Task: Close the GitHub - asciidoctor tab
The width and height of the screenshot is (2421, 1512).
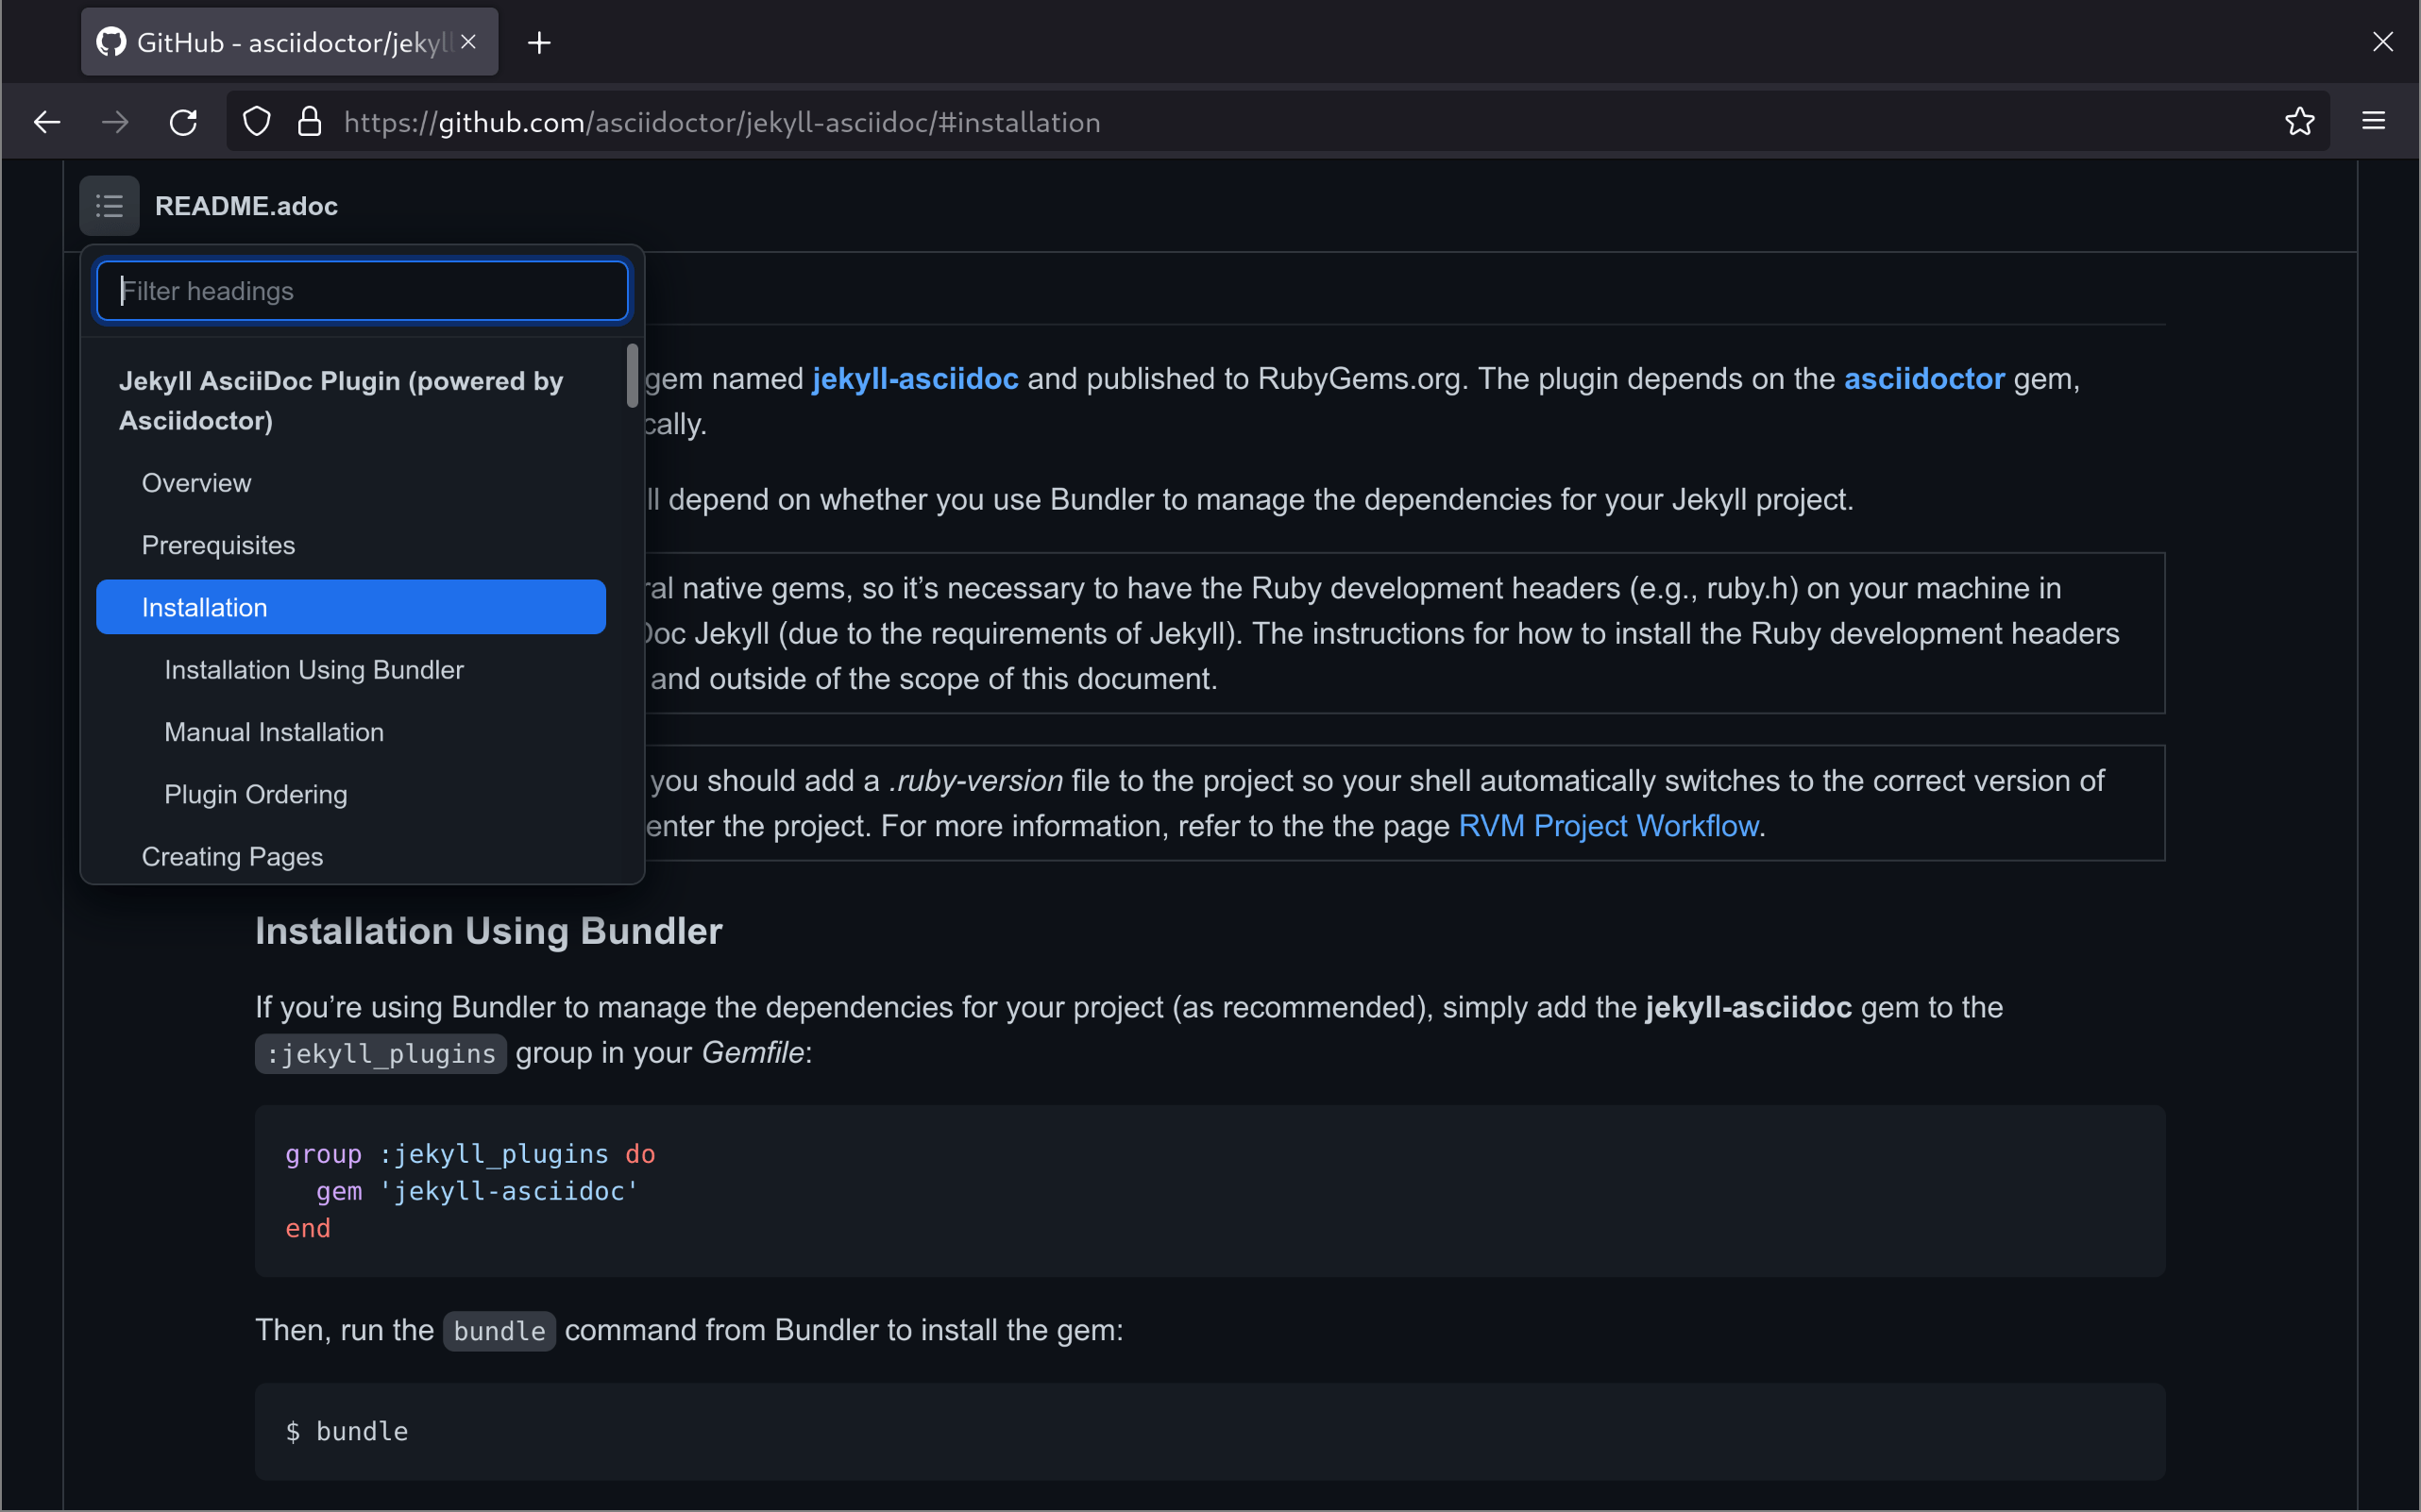Action: pos(468,41)
